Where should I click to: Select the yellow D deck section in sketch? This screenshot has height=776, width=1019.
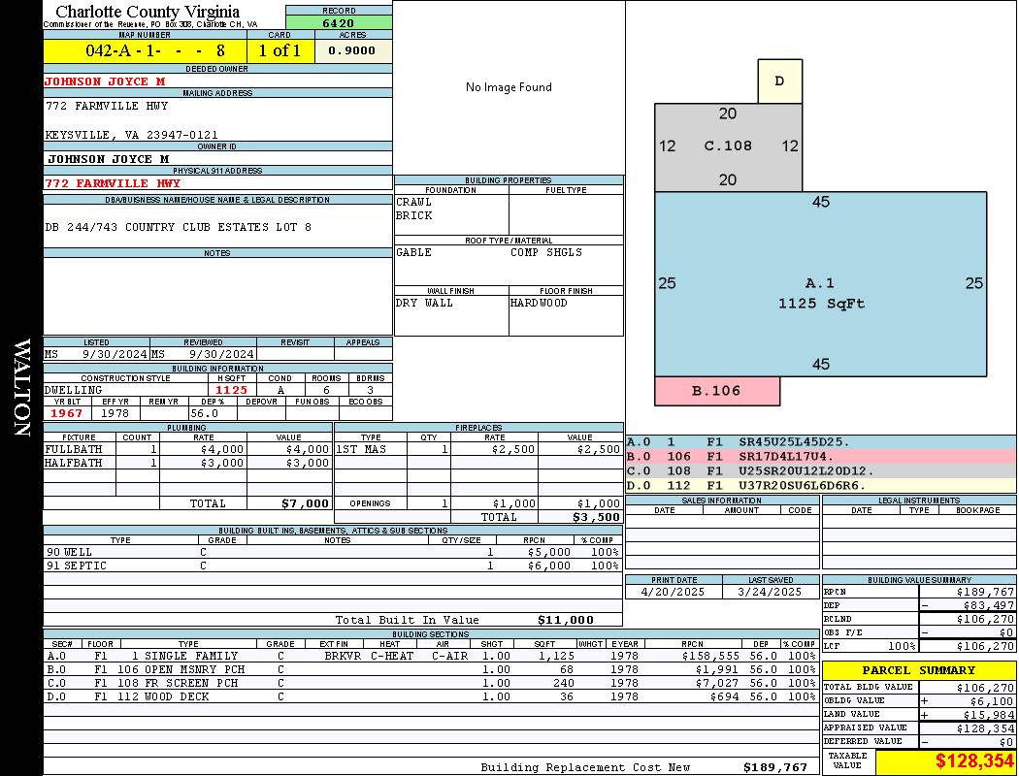pyautogui.click(x=779, y=81)
